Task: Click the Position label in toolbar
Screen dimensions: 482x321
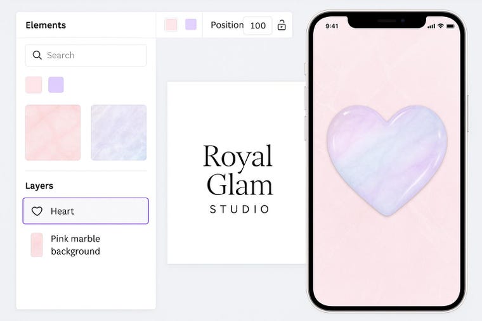Action: (x=227, y=25)
